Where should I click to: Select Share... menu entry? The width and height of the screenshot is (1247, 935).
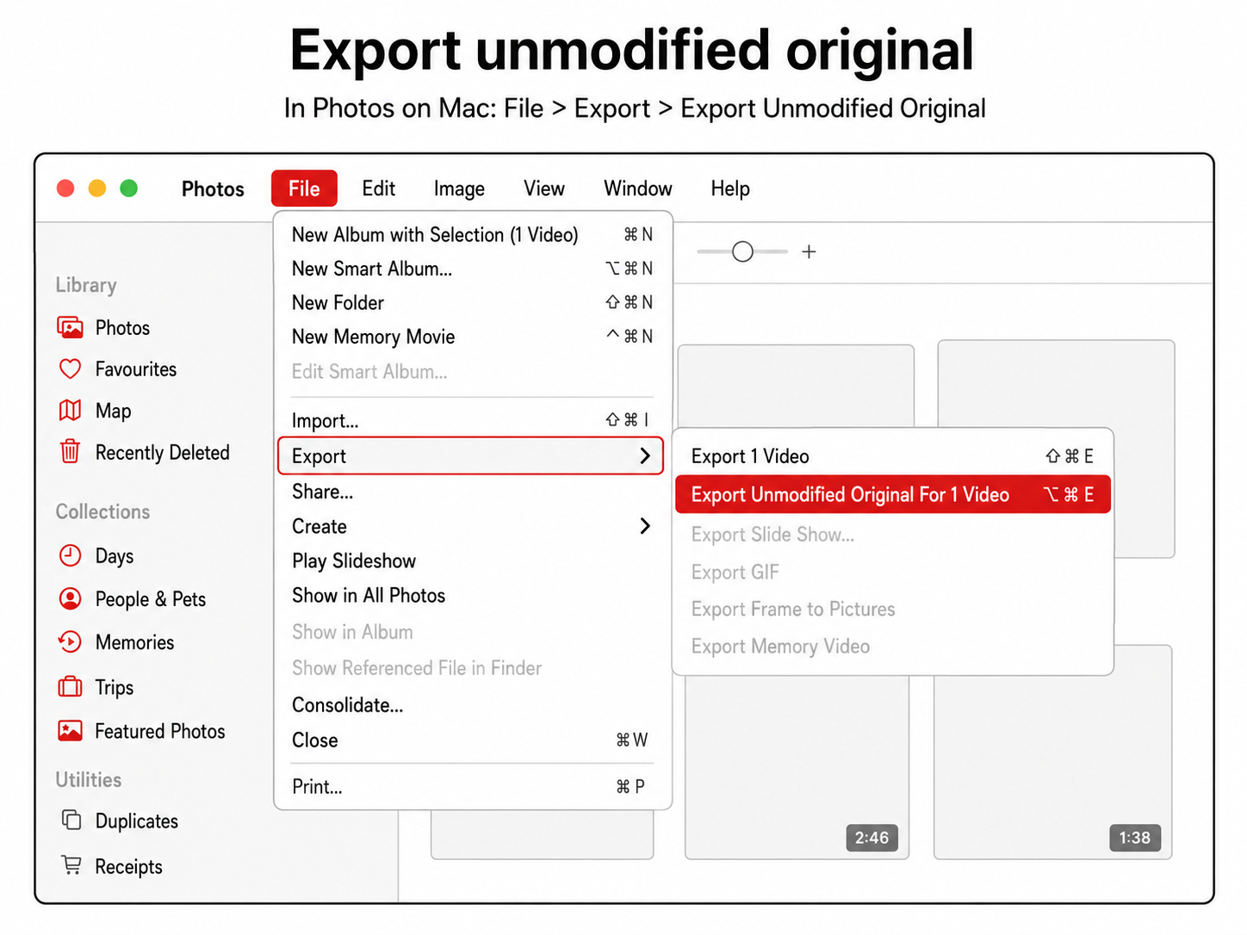472,492
